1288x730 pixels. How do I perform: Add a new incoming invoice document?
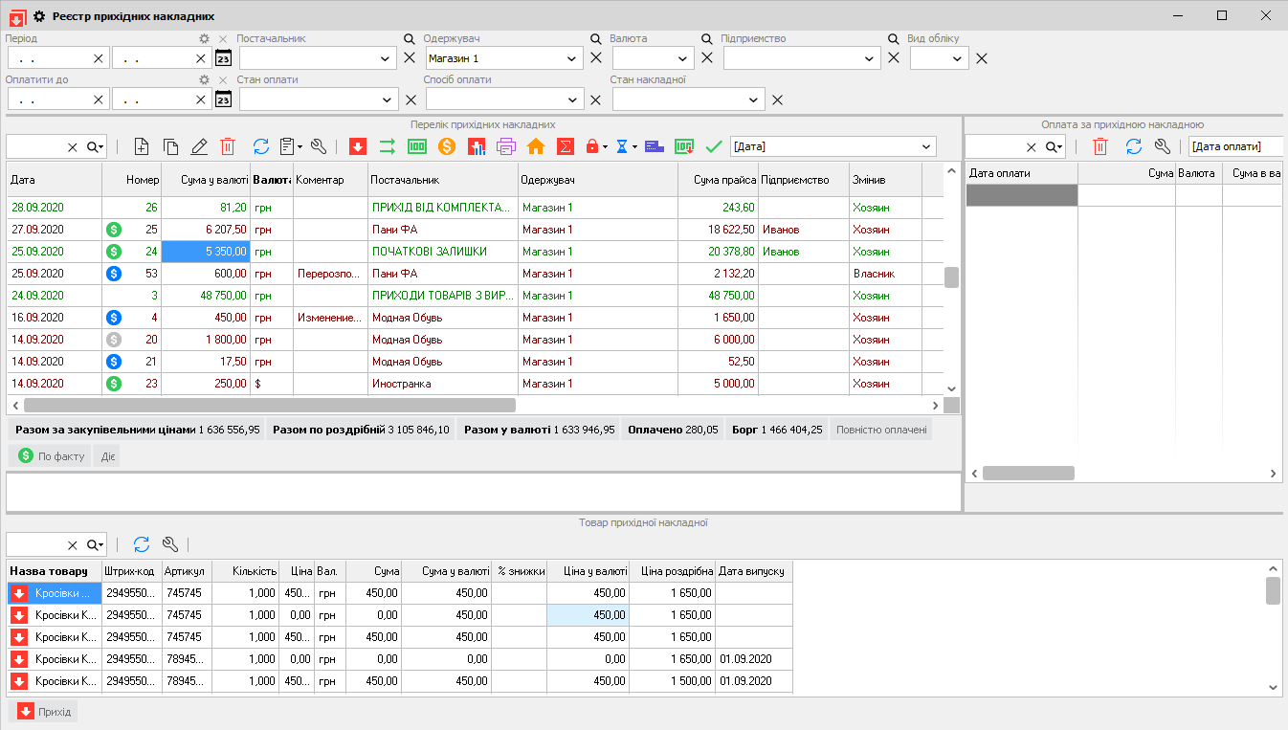click(x=142, y=146)
